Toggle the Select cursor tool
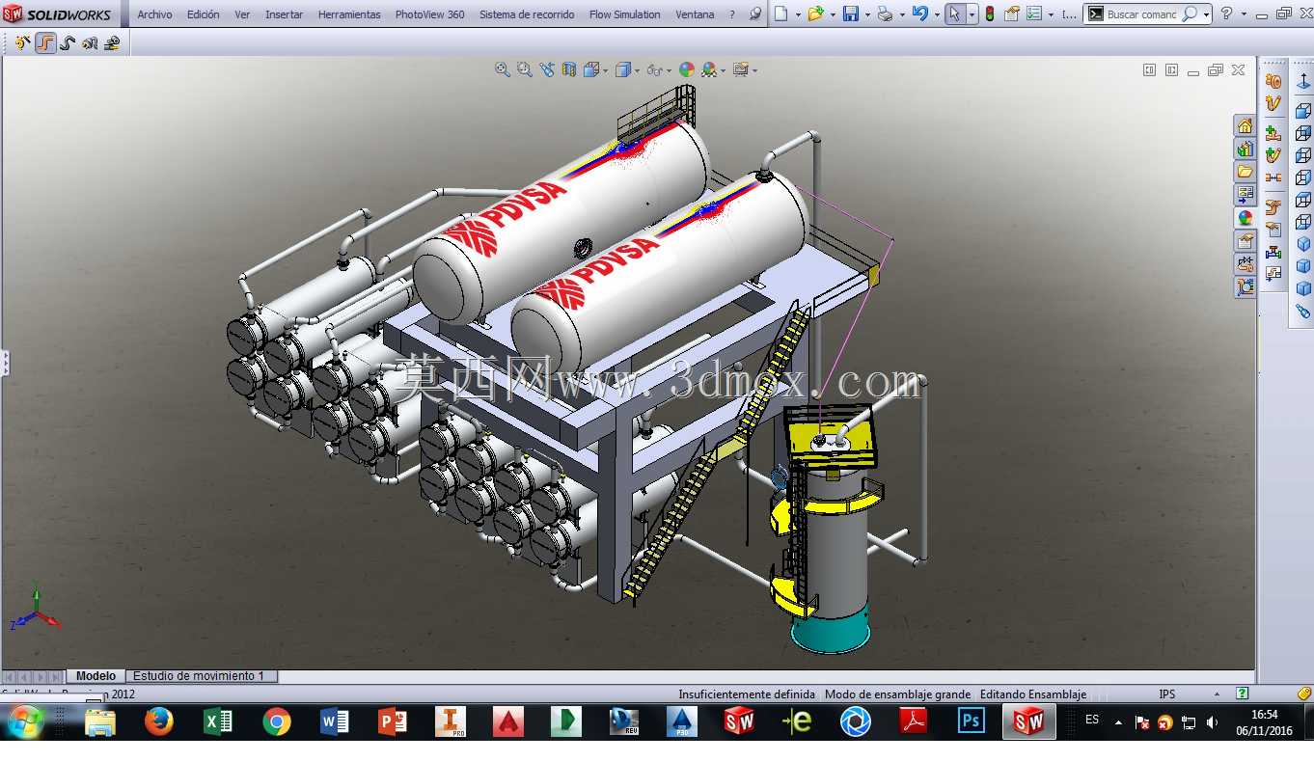 (954, 14)
